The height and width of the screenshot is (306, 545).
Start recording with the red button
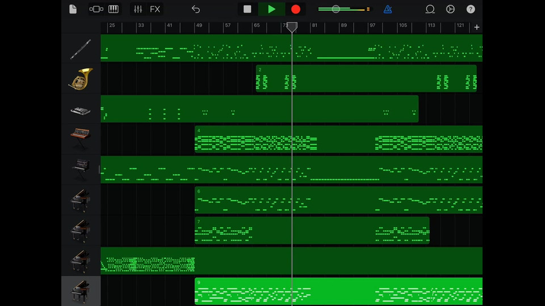295,9
